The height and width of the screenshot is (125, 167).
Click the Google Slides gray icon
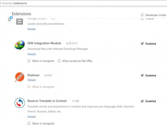19,22
